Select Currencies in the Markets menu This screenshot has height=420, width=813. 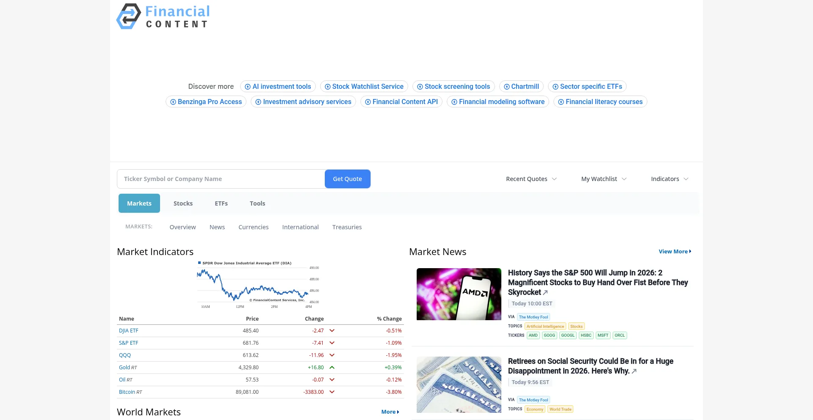coord(253,227)
